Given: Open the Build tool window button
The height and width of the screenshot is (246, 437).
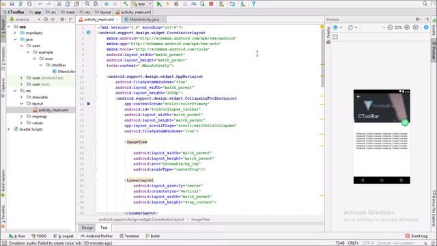Looking at the screenshot, I should [153, 236].
